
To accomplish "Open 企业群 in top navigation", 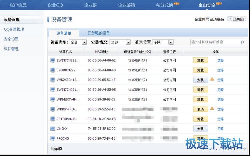I will click(x=91, y=5).
